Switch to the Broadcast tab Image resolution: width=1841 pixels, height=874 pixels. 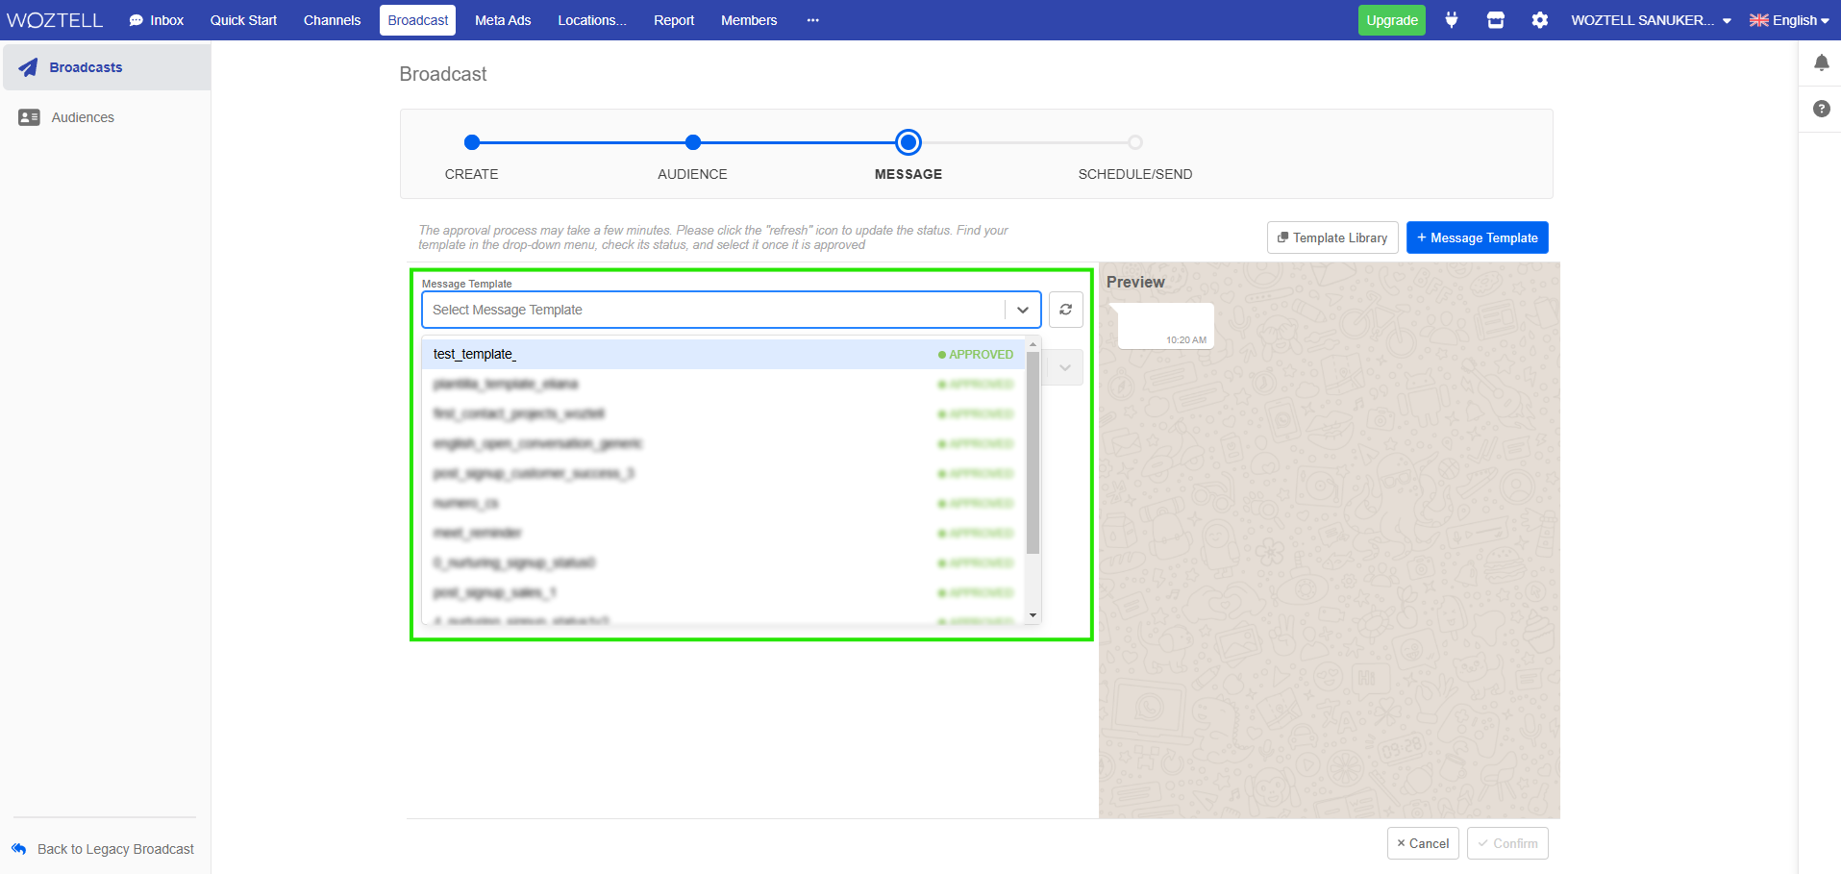416,19
